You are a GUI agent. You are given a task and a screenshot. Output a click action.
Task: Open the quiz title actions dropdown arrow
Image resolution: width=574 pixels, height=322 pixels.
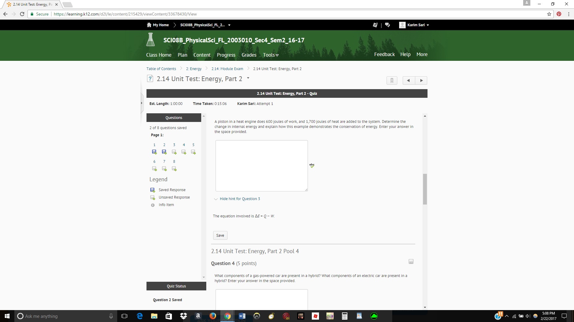pyautogui.click(x=248, y=78)
